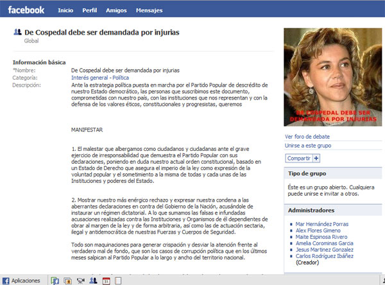Open the Events calendar icon in bottom bar
385x285 pixels.
pos(106,281)
